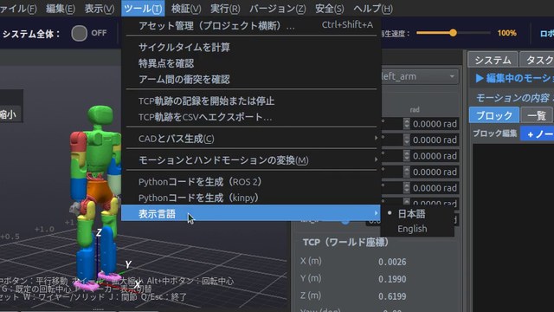The image size is (554, 312).
Task: Click the second joint 0.0000 rad field
Action: tap(435, 140)
